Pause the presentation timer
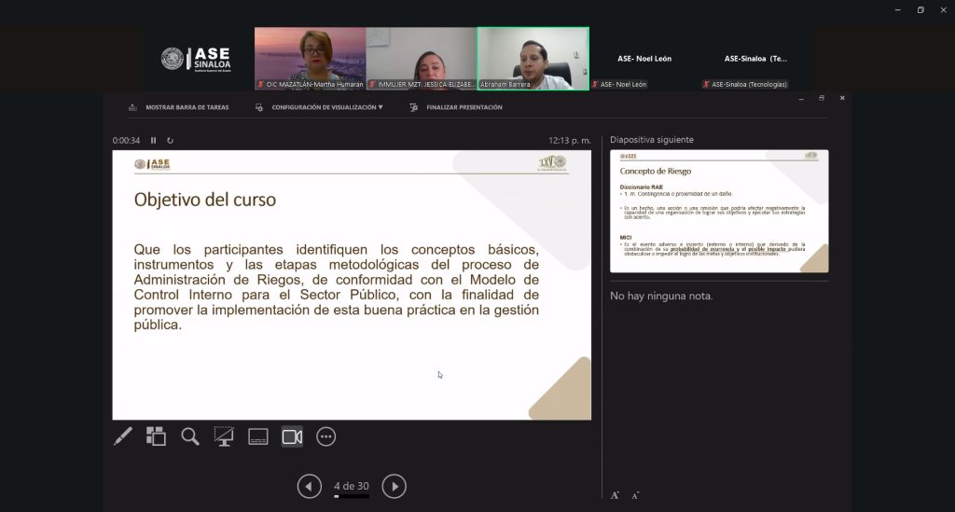955x512 pixels. [x=154, y=141]
